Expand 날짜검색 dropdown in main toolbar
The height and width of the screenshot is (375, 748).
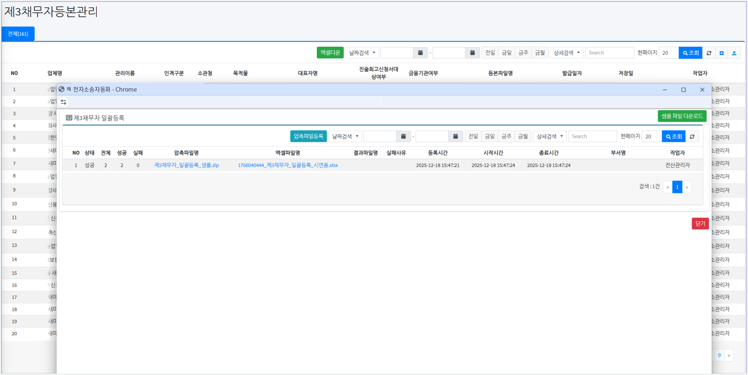click(362, 53)
